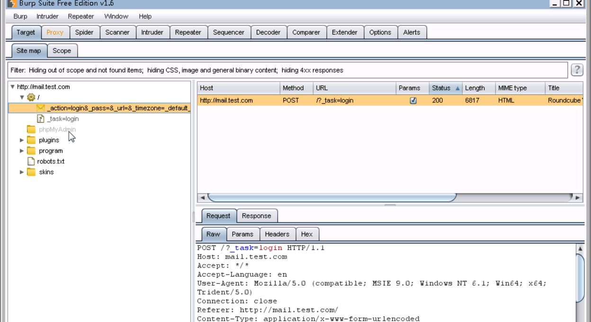Click the program folder icon
The width and height of the screenshot is (591, 322).
tap(31, 151)
